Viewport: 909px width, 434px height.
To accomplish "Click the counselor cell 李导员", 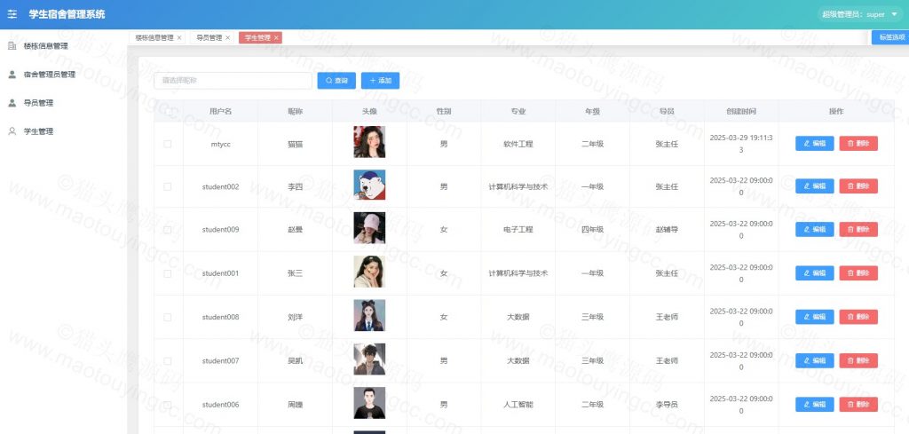I will pyautogui.click(x=667, y=405).
